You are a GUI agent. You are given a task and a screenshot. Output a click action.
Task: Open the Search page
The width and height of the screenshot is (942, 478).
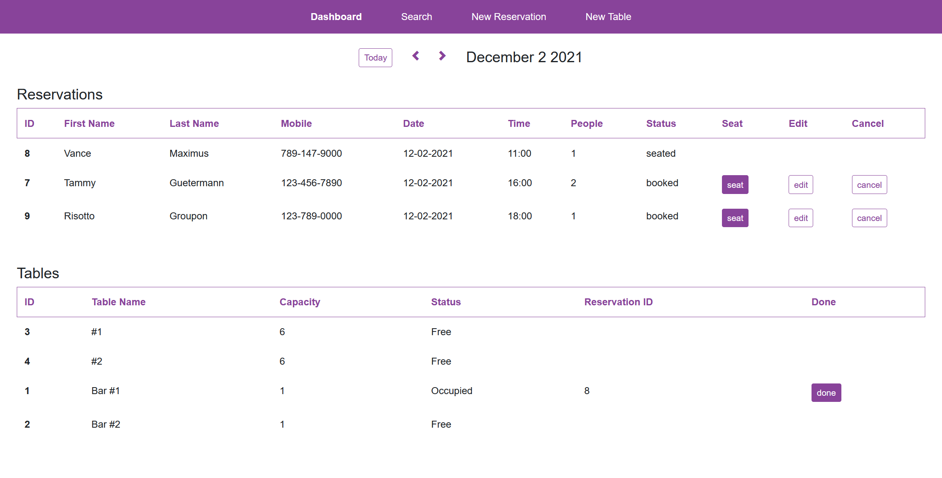click(x=416, y=16)
